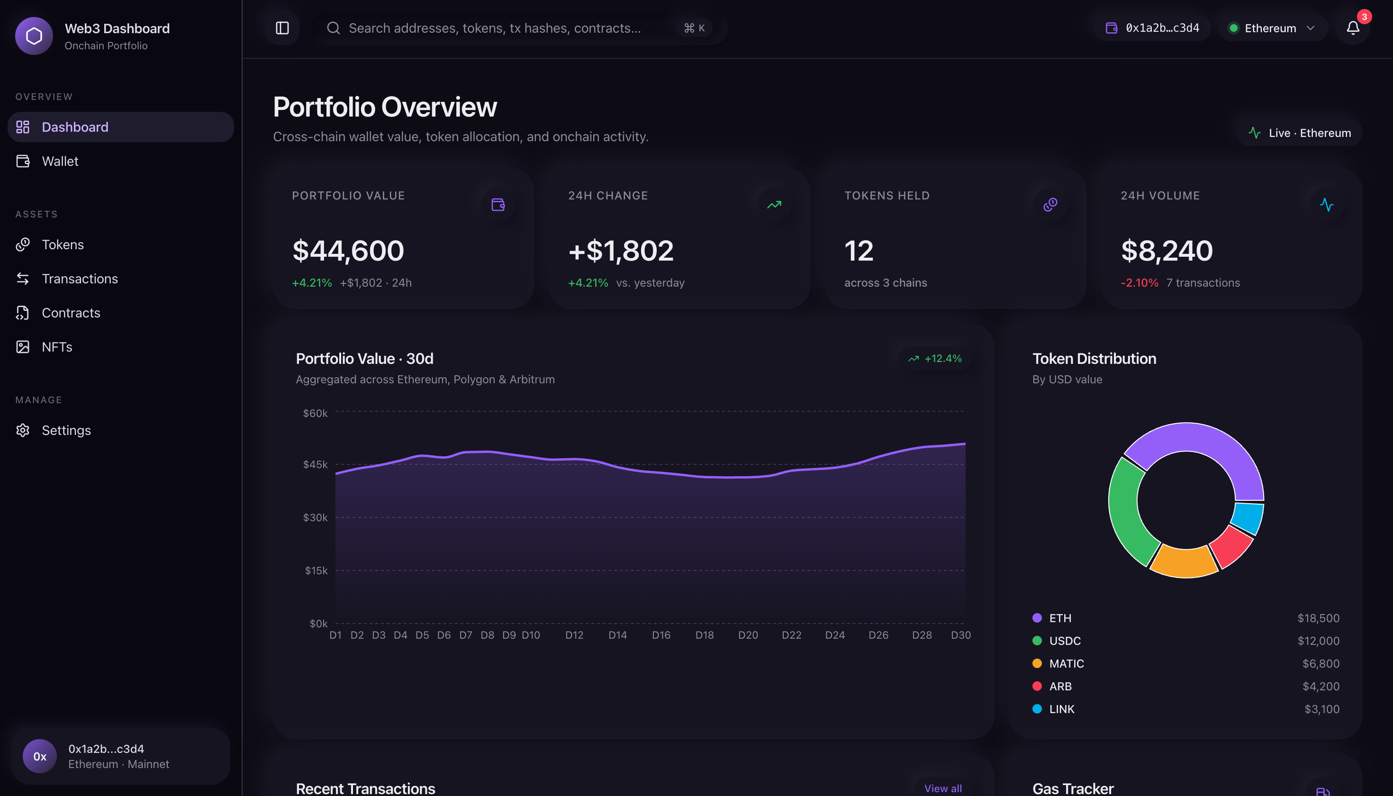
Task: Click the +$1,802 24H change value
Action: [x=621, y=251]
